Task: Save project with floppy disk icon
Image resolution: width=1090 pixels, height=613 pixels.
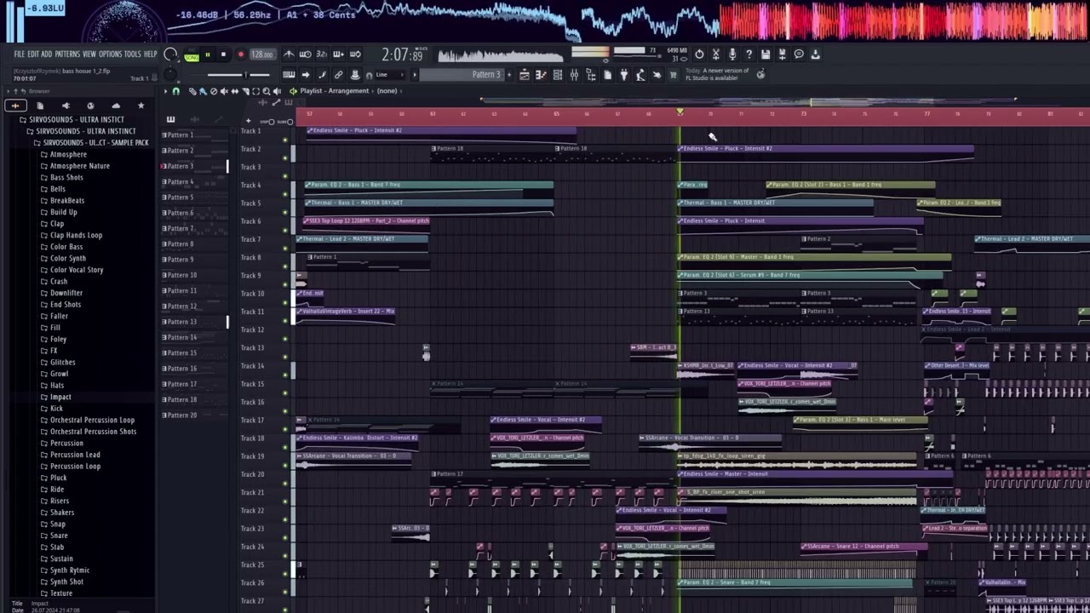Action: [766, 54]
